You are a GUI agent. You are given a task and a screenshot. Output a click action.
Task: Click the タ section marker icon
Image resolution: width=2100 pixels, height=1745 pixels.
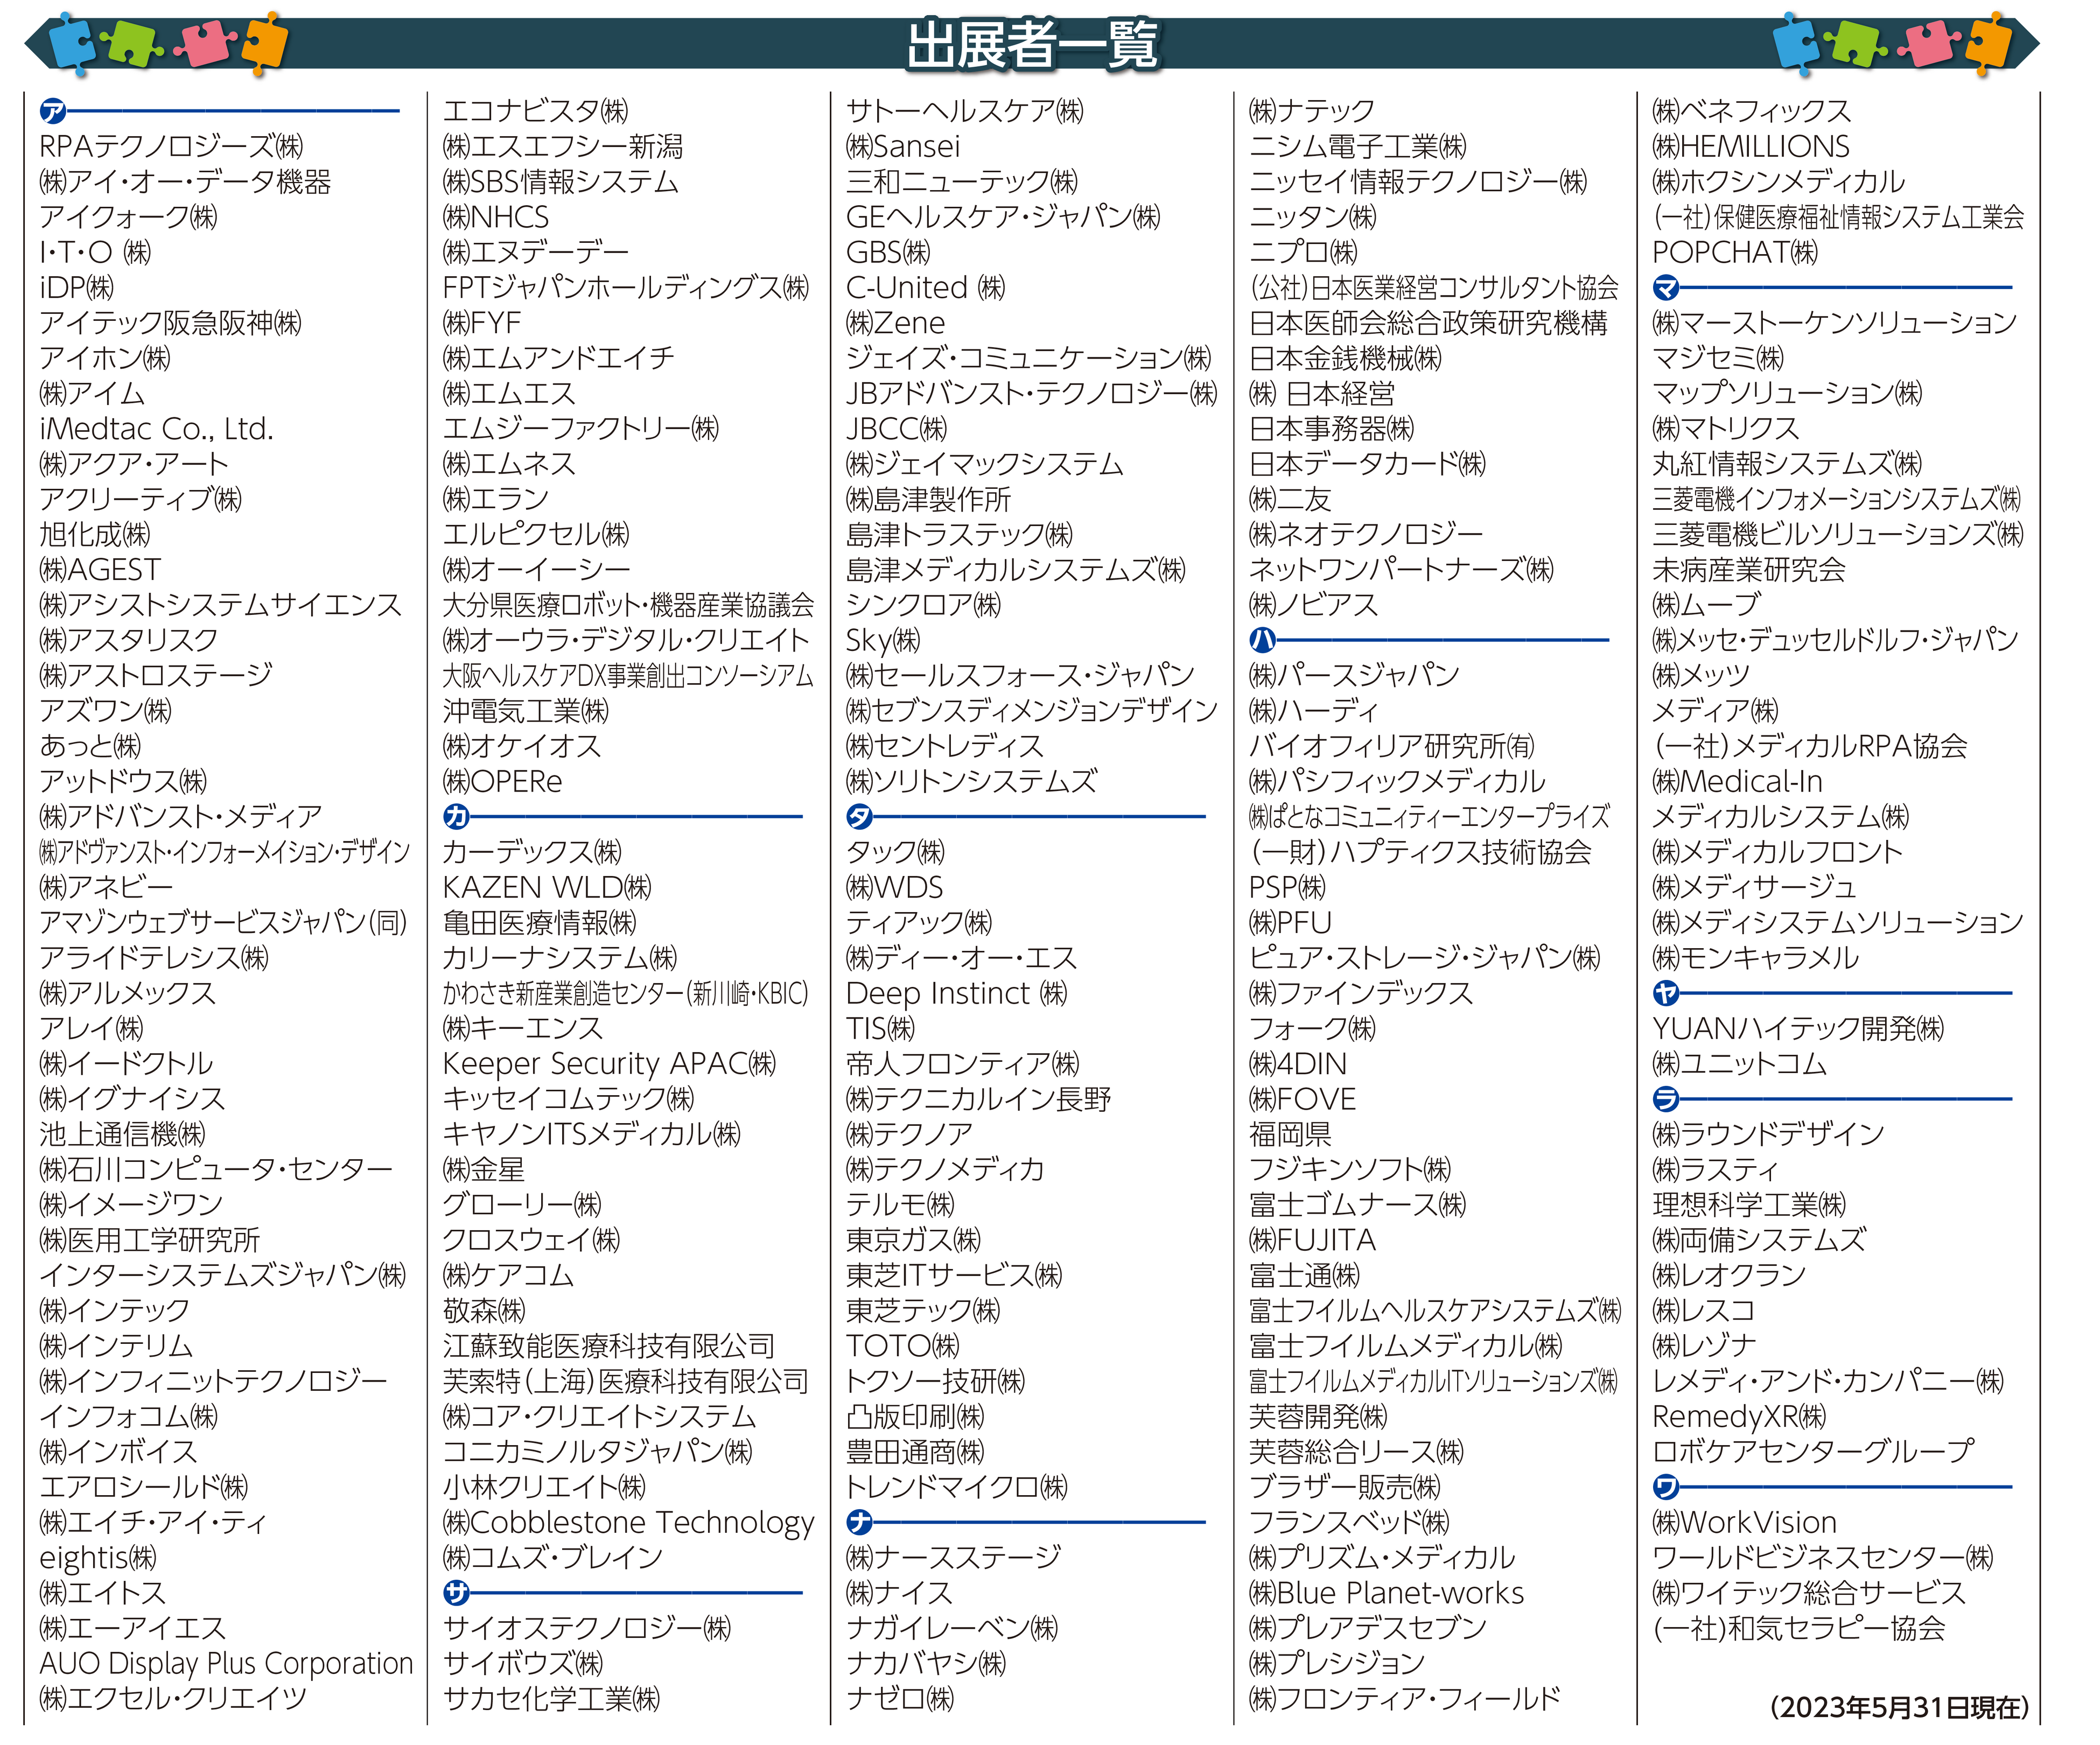859,817
